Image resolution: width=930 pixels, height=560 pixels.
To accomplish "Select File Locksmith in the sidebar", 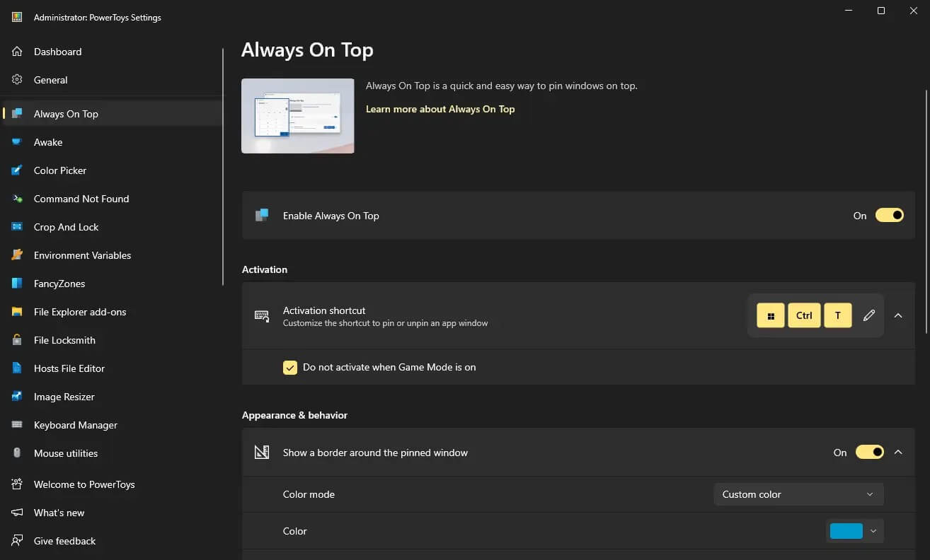I will (113, 340).
